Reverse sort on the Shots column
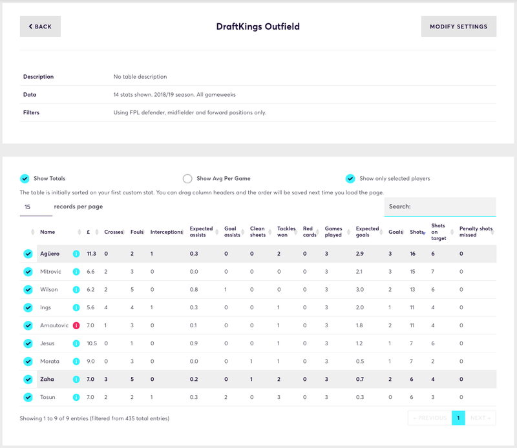Image resolution: width=517 pixels, height=448 pixels. pos(417,232)
